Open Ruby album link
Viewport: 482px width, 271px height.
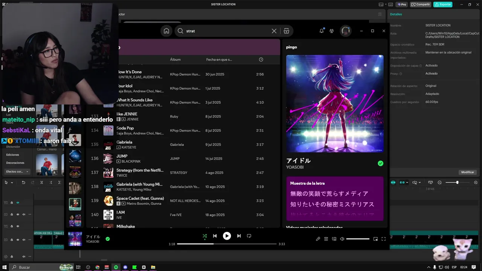pyautogui.click(x=174, y=116)
